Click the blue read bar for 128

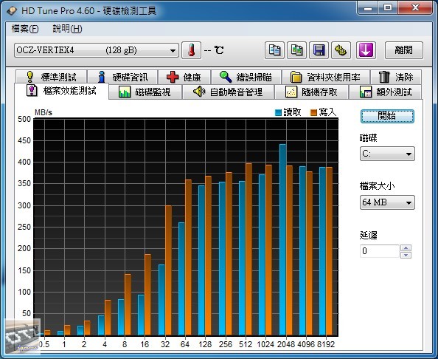(201, 261)
